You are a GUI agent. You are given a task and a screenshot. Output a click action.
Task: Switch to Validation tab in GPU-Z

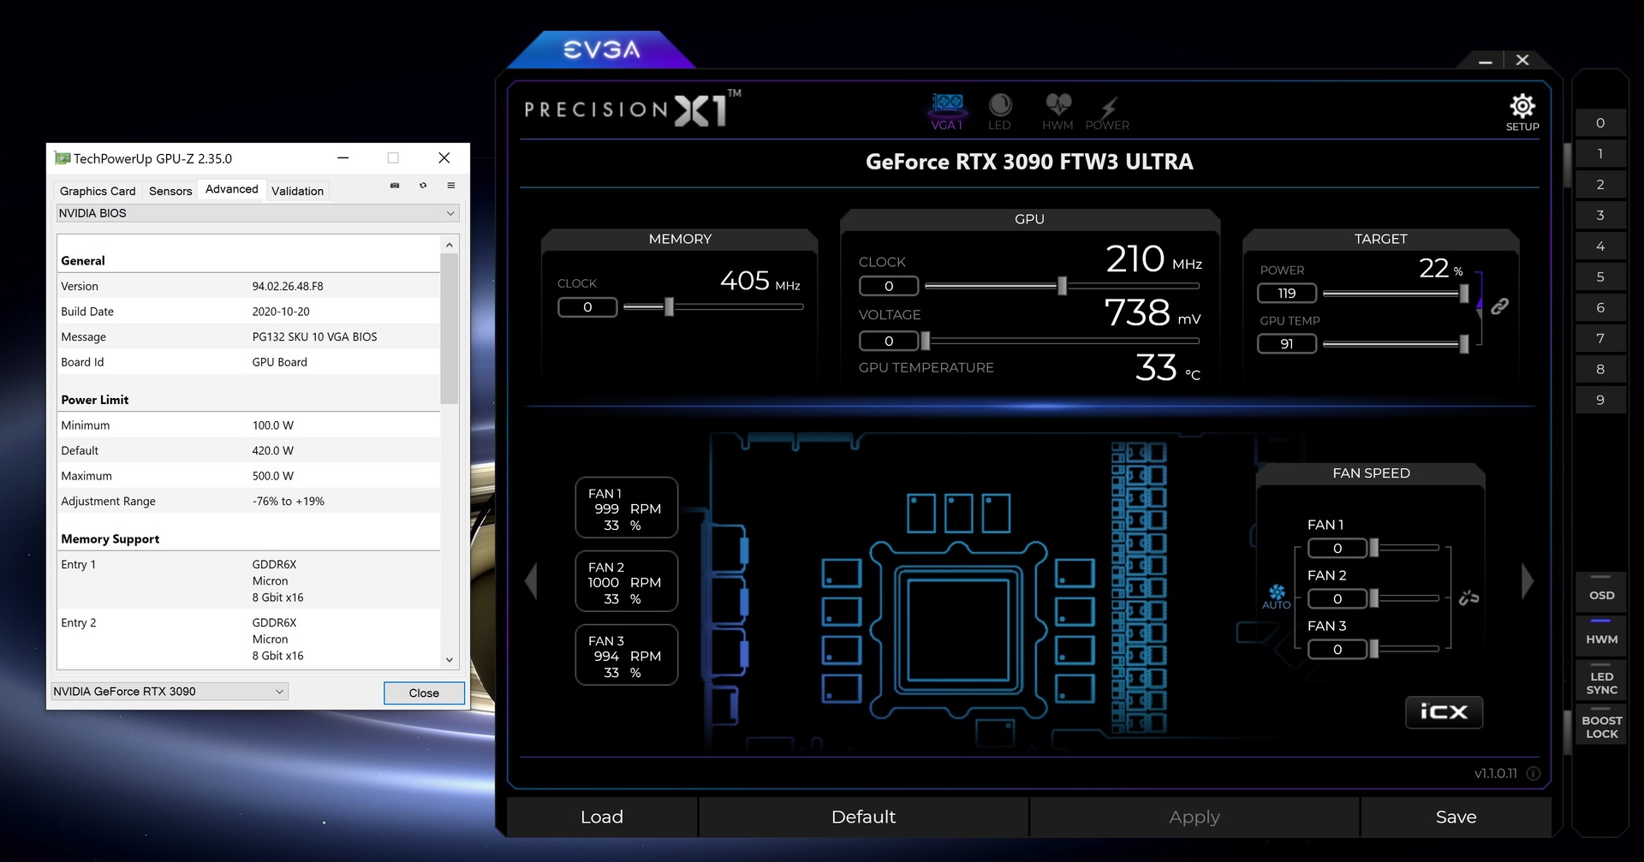[x=297, y=191]
